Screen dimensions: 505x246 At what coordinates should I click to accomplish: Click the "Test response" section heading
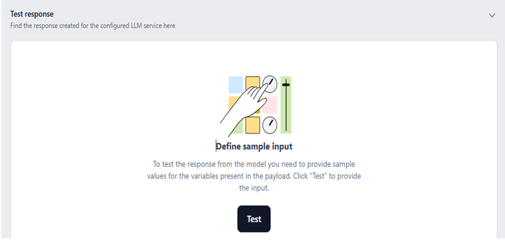(32, 14)
